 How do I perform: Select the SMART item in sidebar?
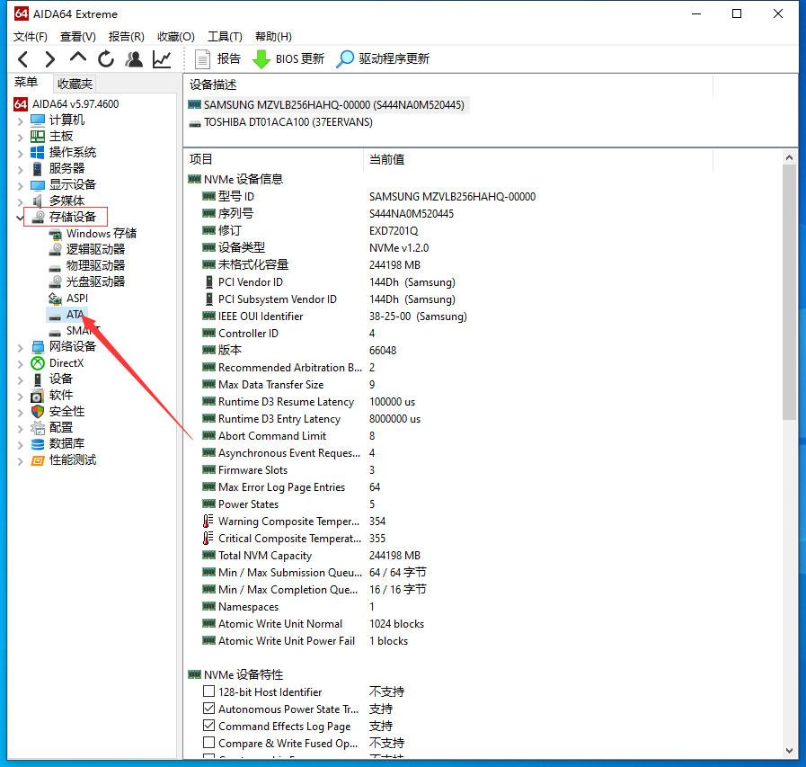[x=77, y=330]
